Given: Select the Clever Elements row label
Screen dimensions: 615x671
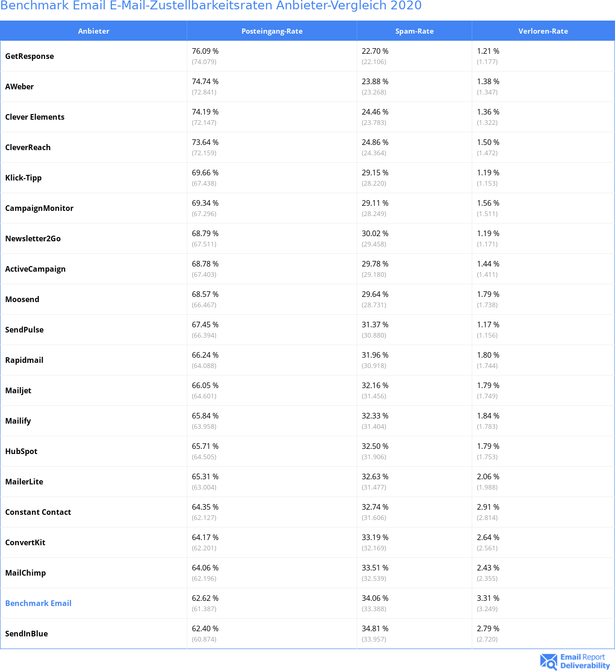Looking at the screenshot, I should 35,117.
